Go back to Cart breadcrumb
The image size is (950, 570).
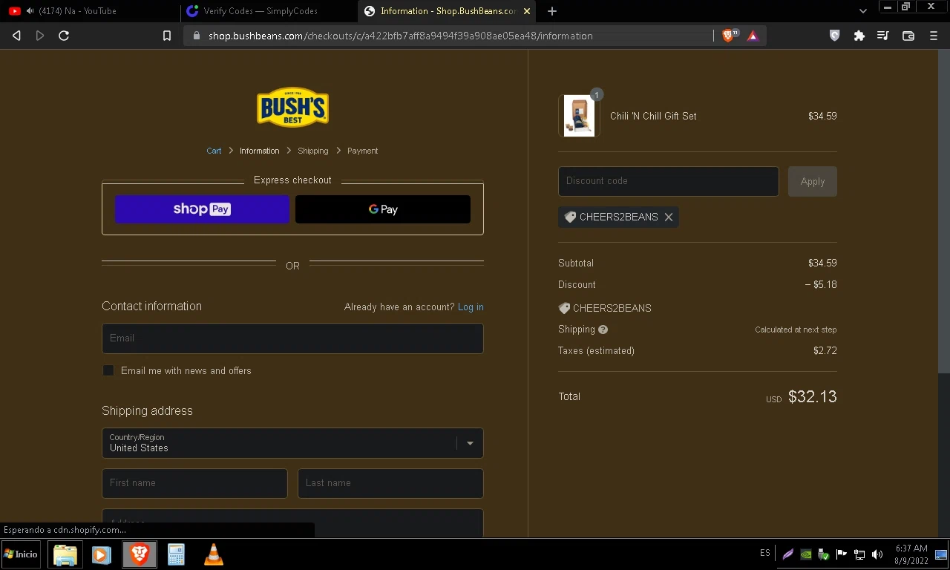coord(214,151)
